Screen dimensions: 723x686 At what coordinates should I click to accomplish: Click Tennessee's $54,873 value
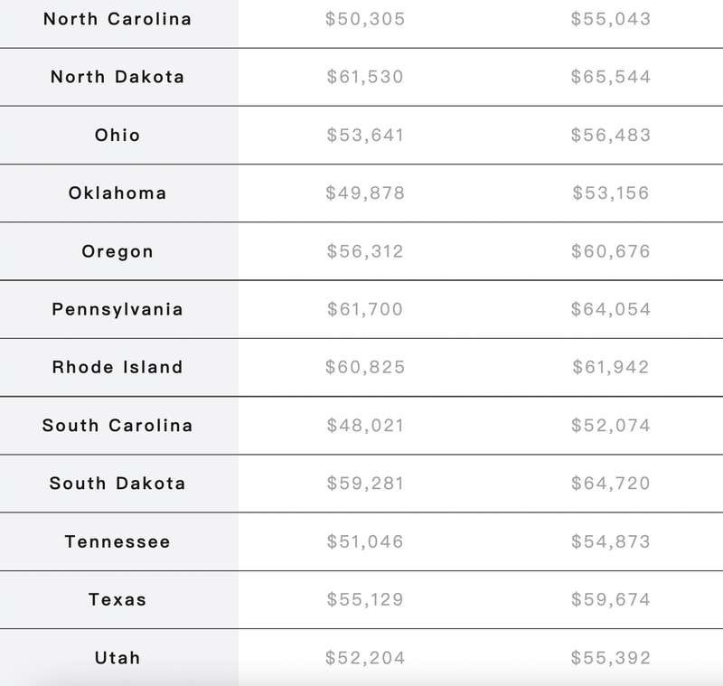[x=611, y=541]
